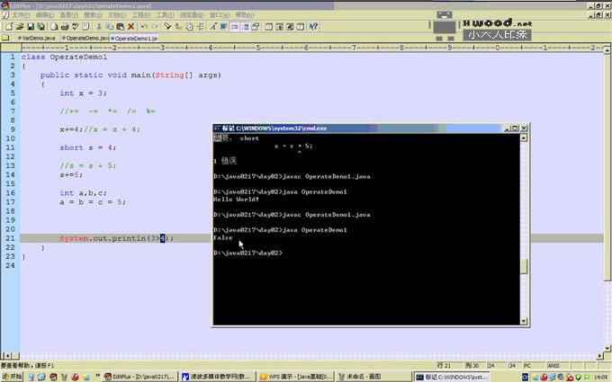Click the editor horizontal scroll-left arrow
612x382 pixels.
click(8, 356)
